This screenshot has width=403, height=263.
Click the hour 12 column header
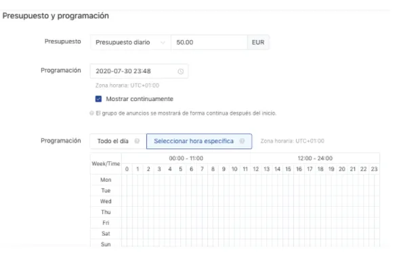click(x=256, y=169)
